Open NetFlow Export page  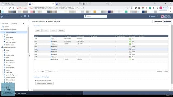[x=10, y=45]
